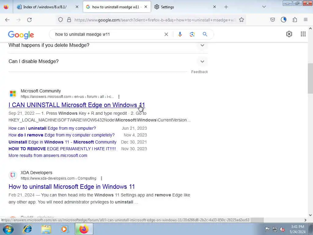
Task: Open "Uninstall Edge in Windows 11 - Microsoft Community"
Action: [x=62, y=142]
